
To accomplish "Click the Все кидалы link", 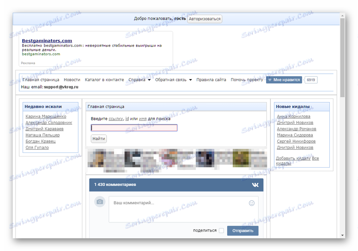I will (315, 158).
